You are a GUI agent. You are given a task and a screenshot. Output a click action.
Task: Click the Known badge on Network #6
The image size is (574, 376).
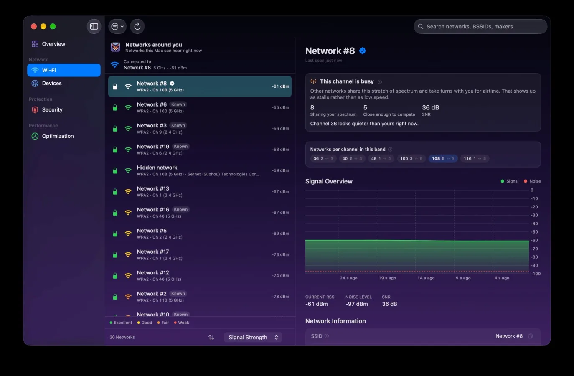(x=178, y=104)
